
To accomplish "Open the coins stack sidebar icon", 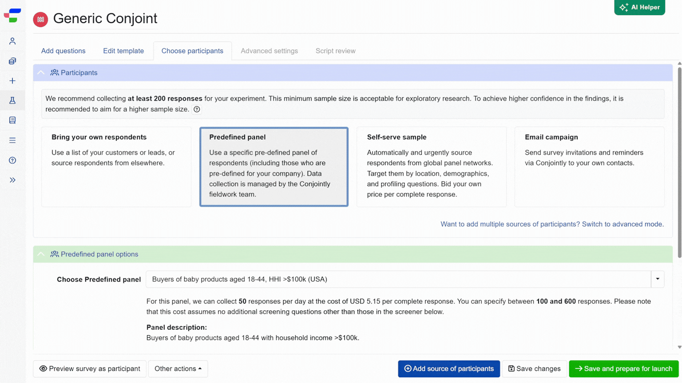I will tap(12, 61).
